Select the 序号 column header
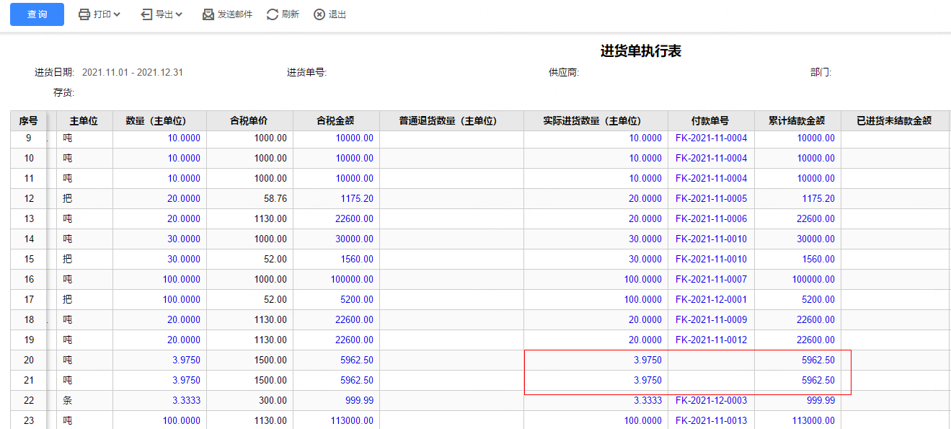This screenshot has height=429, width=951. (x=29, y=120)
